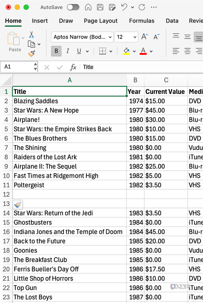Select the $17.50 value cell

[166, 269]
